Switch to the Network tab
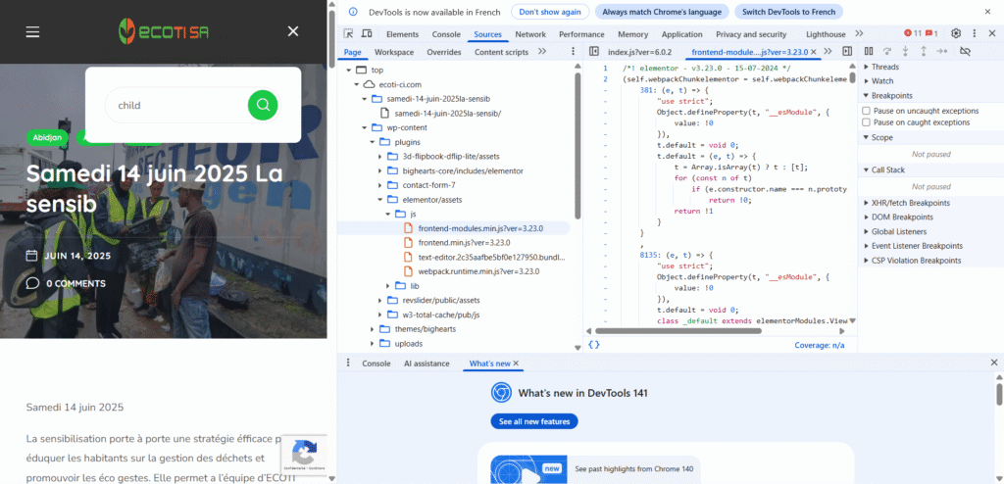 point(530,34)
